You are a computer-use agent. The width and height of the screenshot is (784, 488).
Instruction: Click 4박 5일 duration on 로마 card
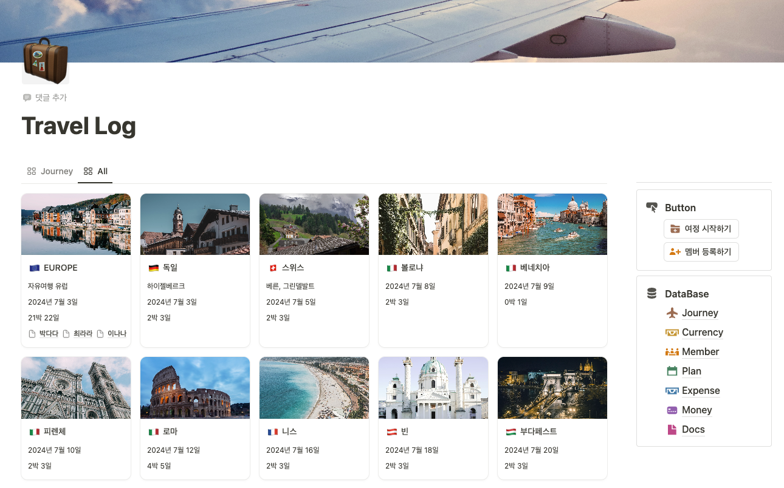(x=159, y=466)
